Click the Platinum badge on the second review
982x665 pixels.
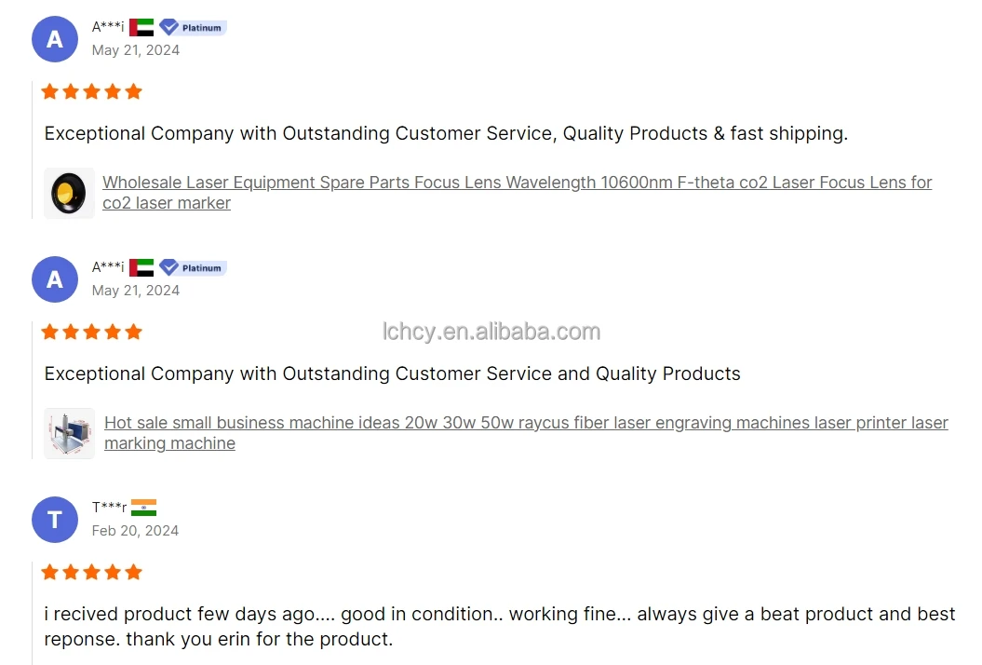193,267
